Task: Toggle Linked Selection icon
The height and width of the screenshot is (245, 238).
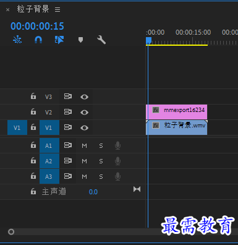Action: click(59, 40)
